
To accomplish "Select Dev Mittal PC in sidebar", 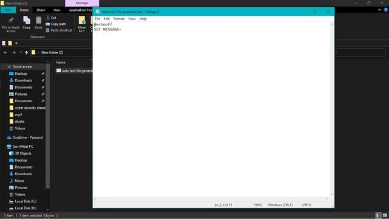I will (23, 147).
